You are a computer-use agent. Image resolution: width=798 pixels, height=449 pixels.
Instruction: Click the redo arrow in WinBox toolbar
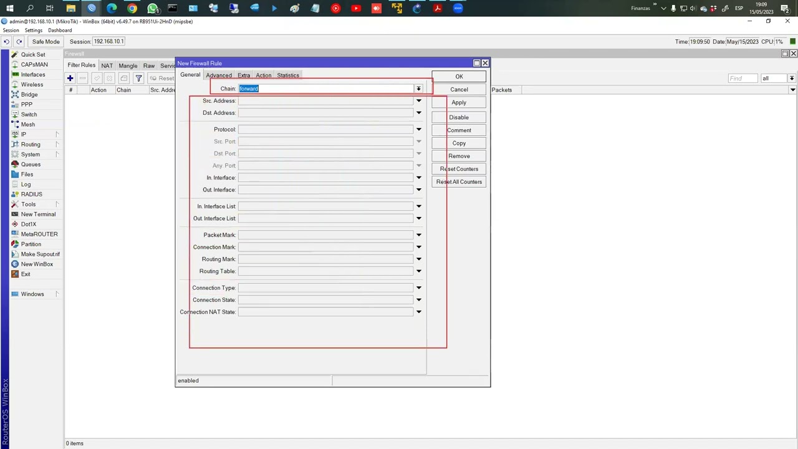click(x=19, y=42)
